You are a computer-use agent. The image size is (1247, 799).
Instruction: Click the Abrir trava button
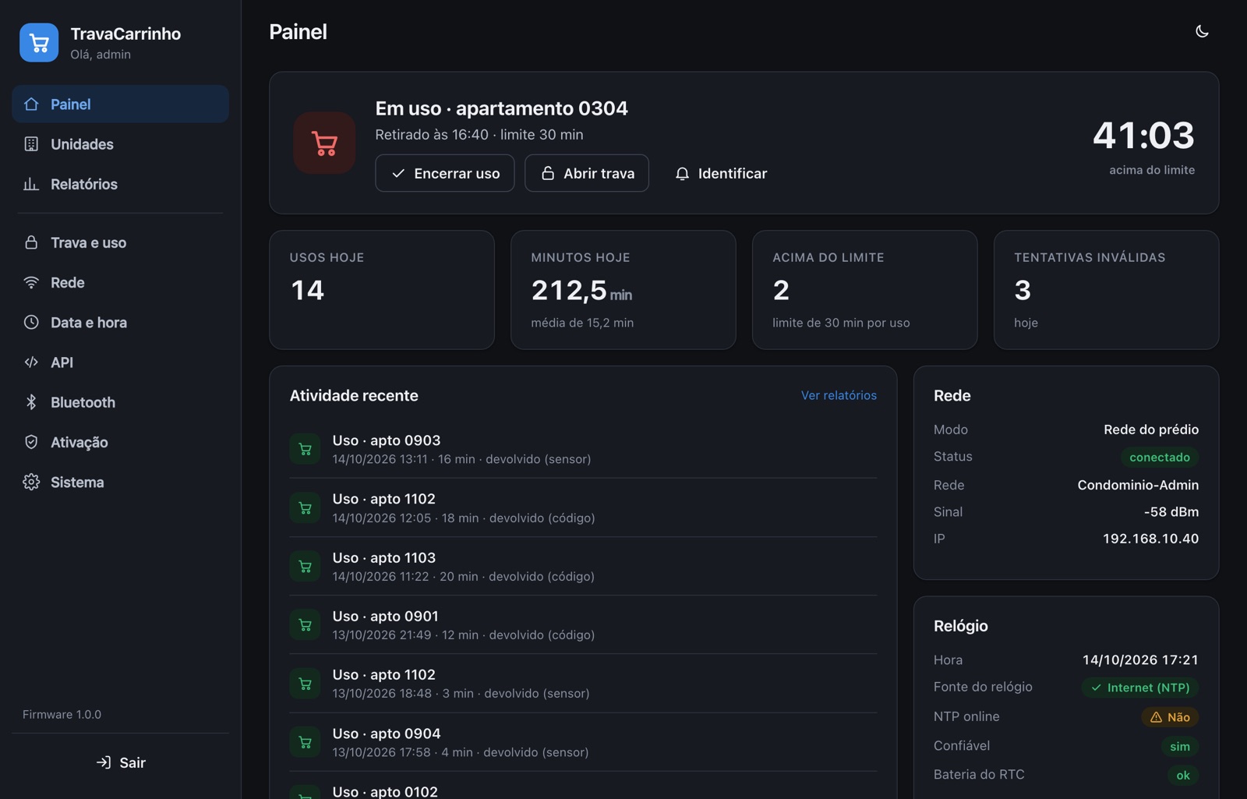(x=587, y=173)
